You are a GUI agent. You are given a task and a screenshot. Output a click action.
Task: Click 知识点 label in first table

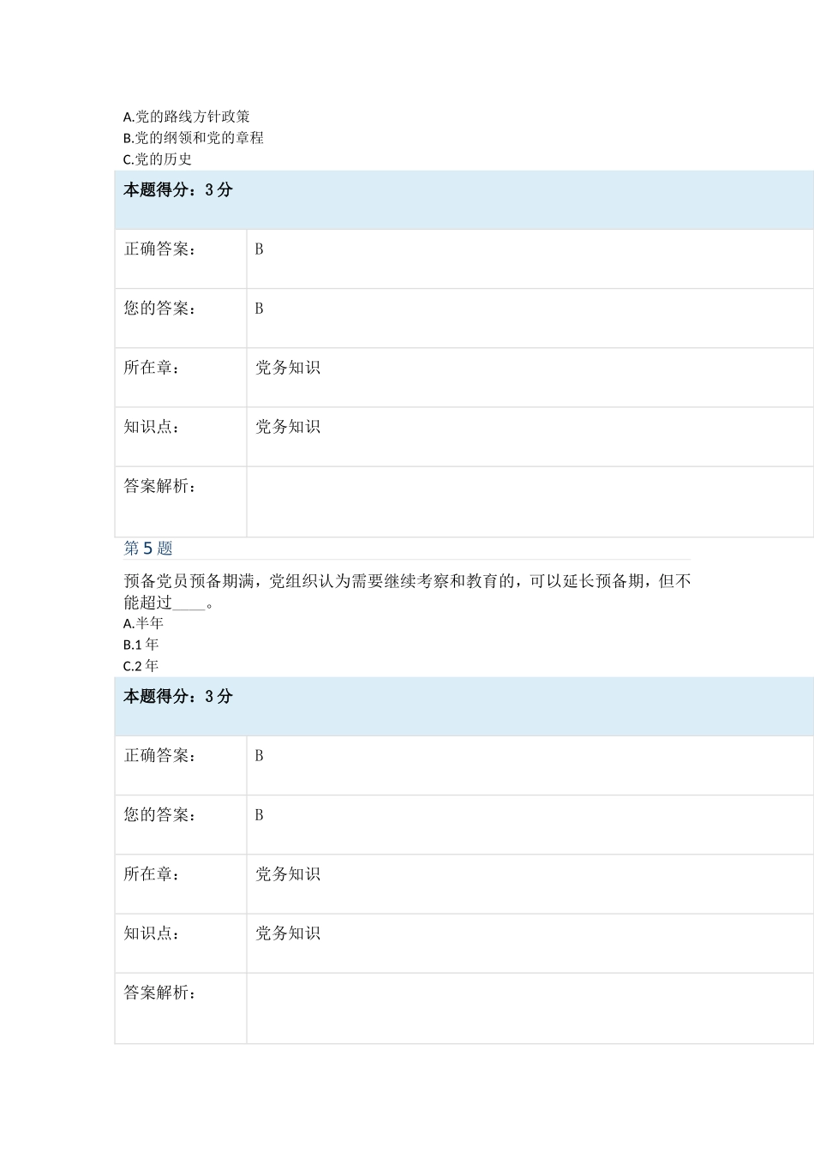[152, 427]
